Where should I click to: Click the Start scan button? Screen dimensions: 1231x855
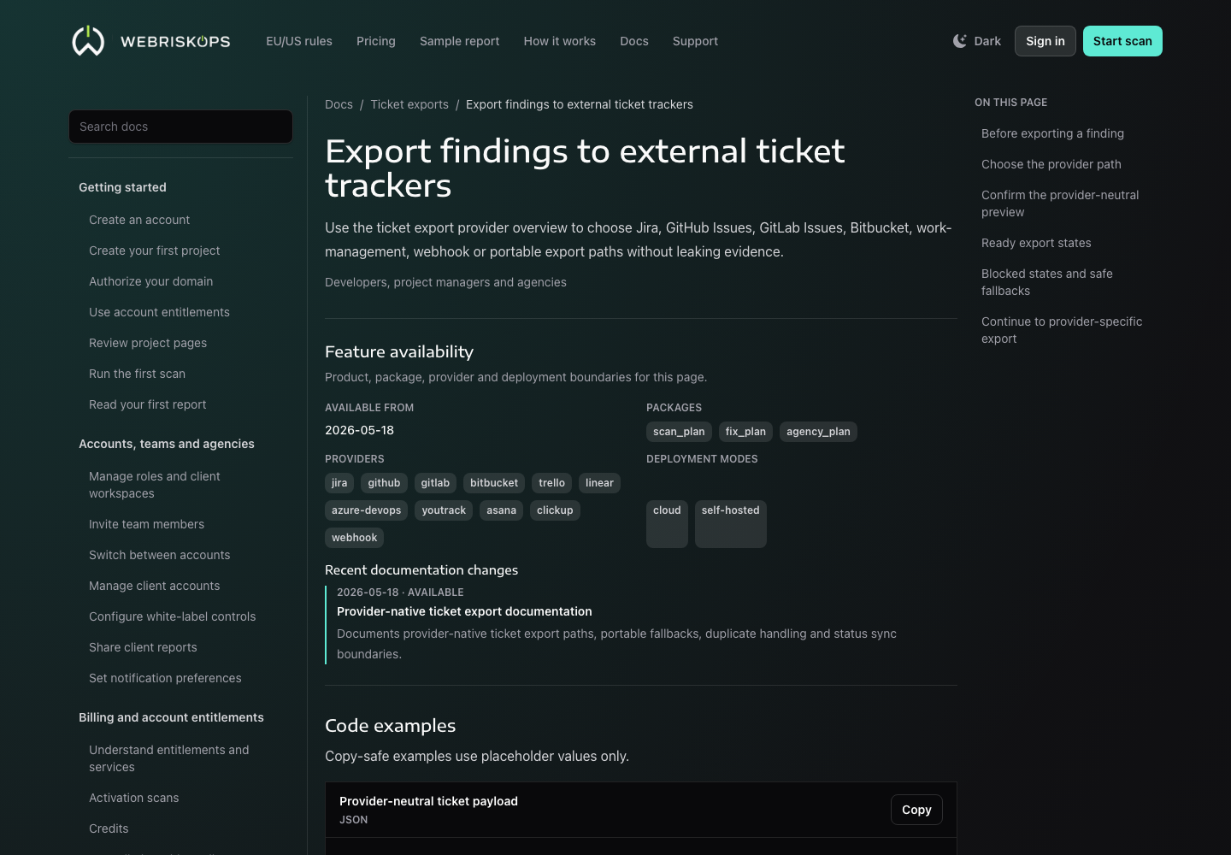coord(1122,41)
